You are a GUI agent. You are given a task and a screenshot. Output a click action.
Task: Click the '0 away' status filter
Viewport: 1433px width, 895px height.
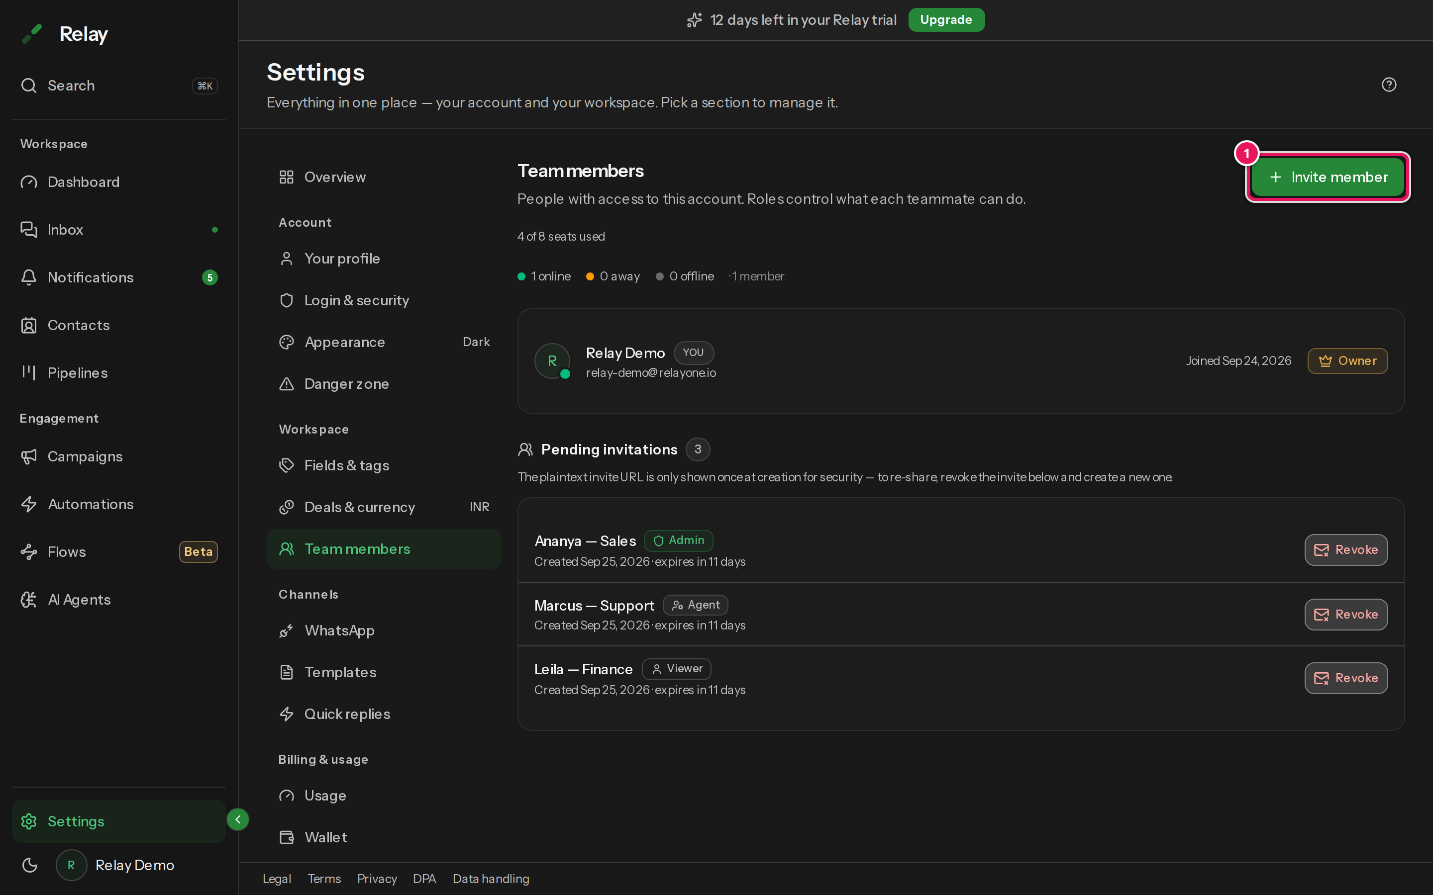coord(613,276)
